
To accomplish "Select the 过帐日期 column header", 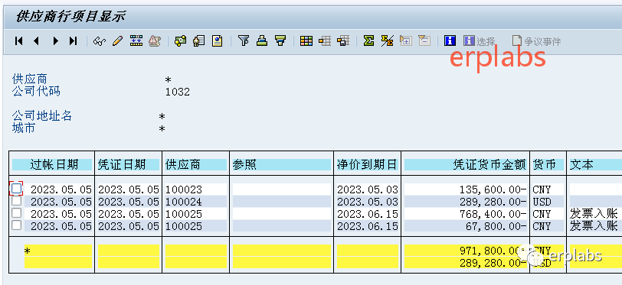I will pyautogui.click(x=51, y=164).
